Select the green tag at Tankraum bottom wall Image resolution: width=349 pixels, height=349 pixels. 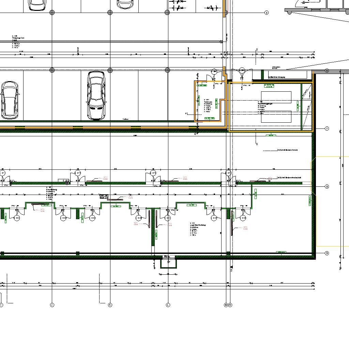click(210, 118)
